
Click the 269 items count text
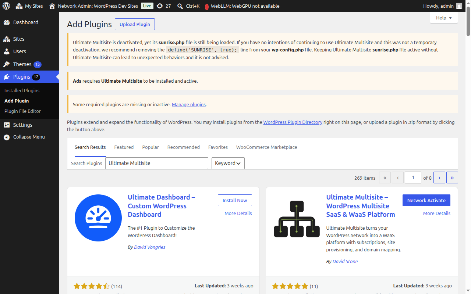[x=365, y=178]
